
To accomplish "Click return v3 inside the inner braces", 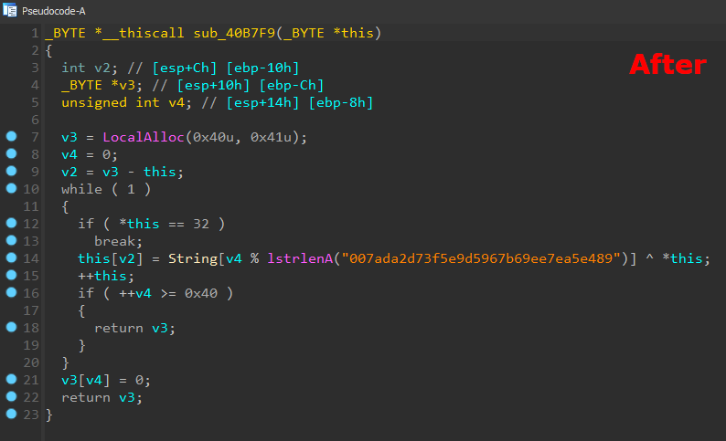I will [x=134, y=328].
